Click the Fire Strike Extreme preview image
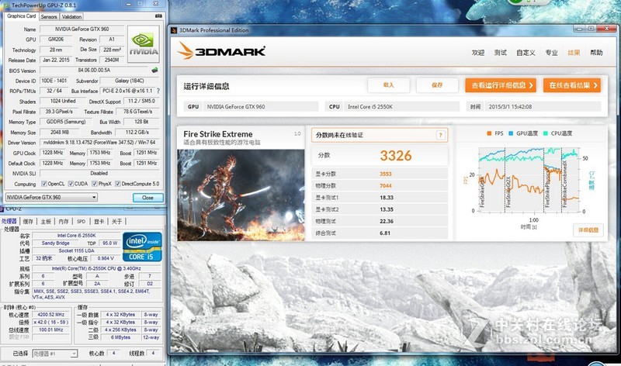This screenshot has height=366, width=621. (241, 195)
